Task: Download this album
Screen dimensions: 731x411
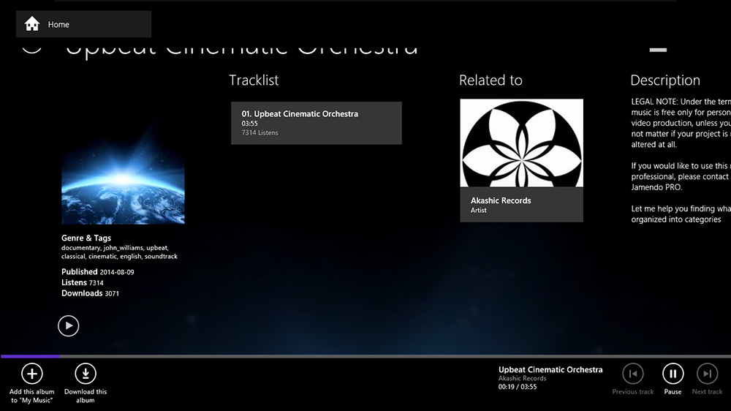Action: coord(86,374)
